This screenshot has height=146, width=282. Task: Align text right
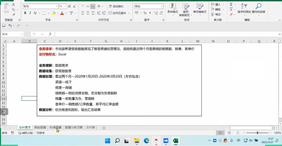click(x=93, y=13)
